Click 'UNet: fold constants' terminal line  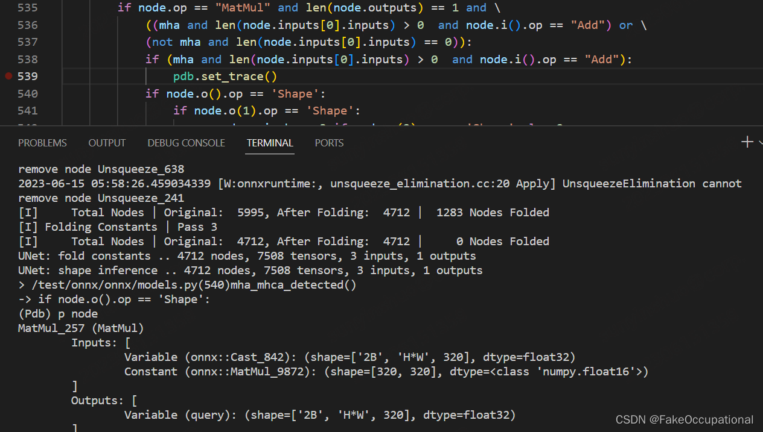point(247,256)
